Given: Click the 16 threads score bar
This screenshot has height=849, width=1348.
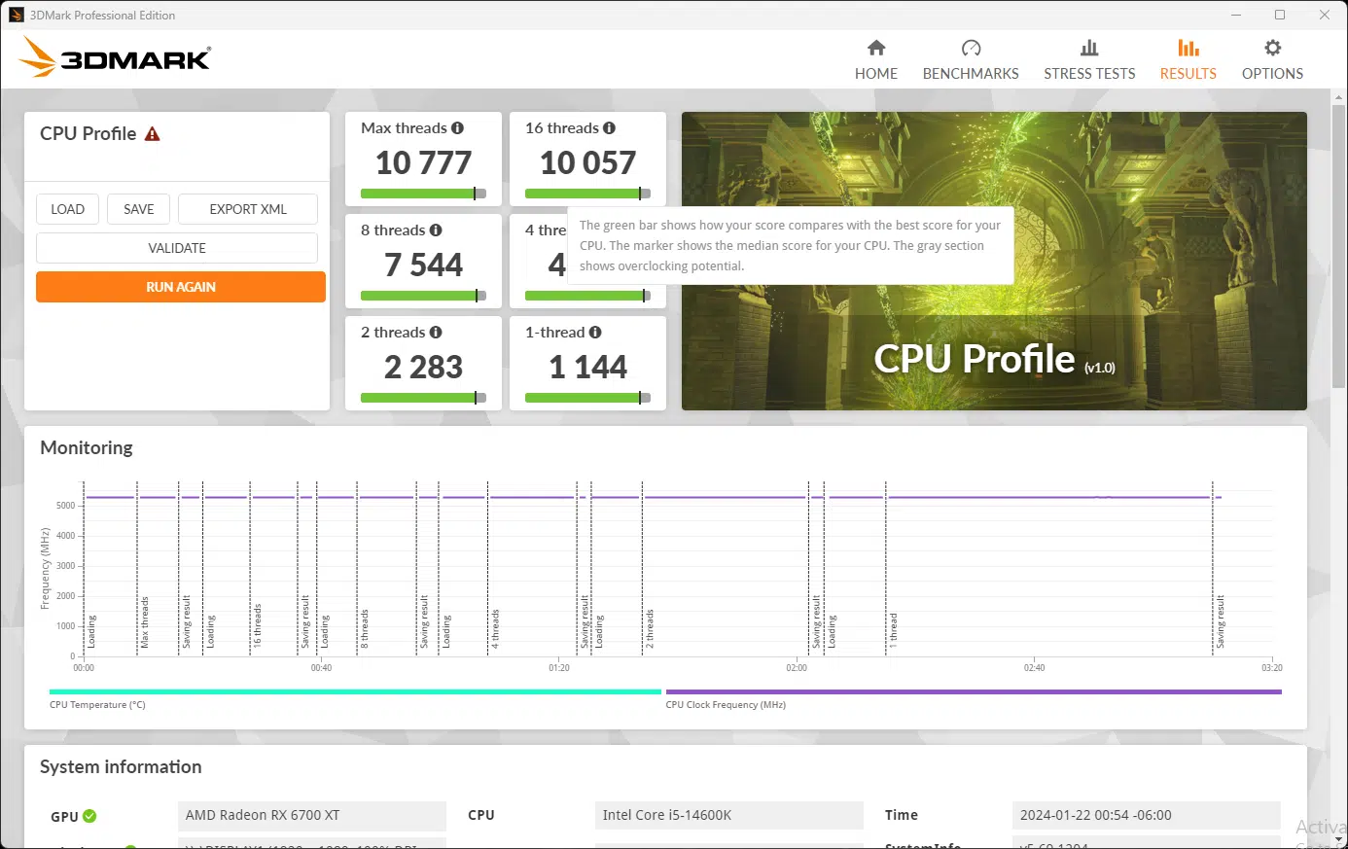Looking at the screenshot, I should pyautogui.click(x=587, y=194).
